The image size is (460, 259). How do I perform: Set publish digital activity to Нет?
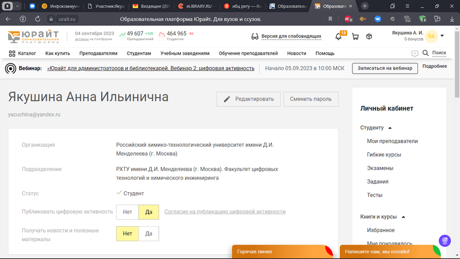(127, 212)
